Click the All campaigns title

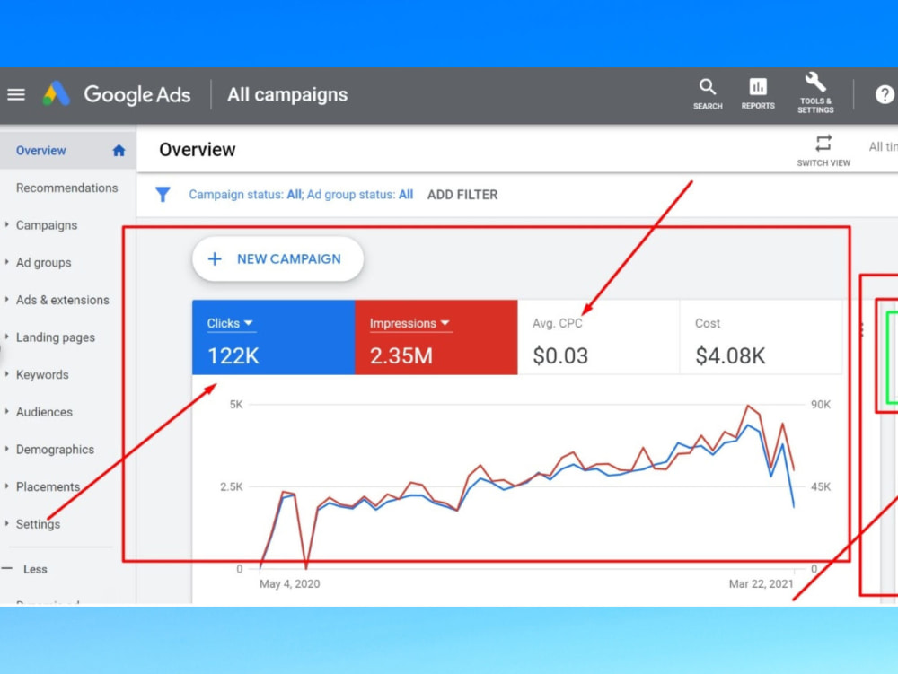[x=287, y=94]
